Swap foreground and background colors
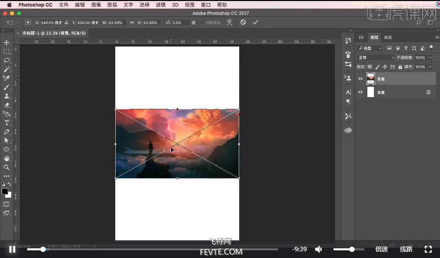 tap(9, 184)
